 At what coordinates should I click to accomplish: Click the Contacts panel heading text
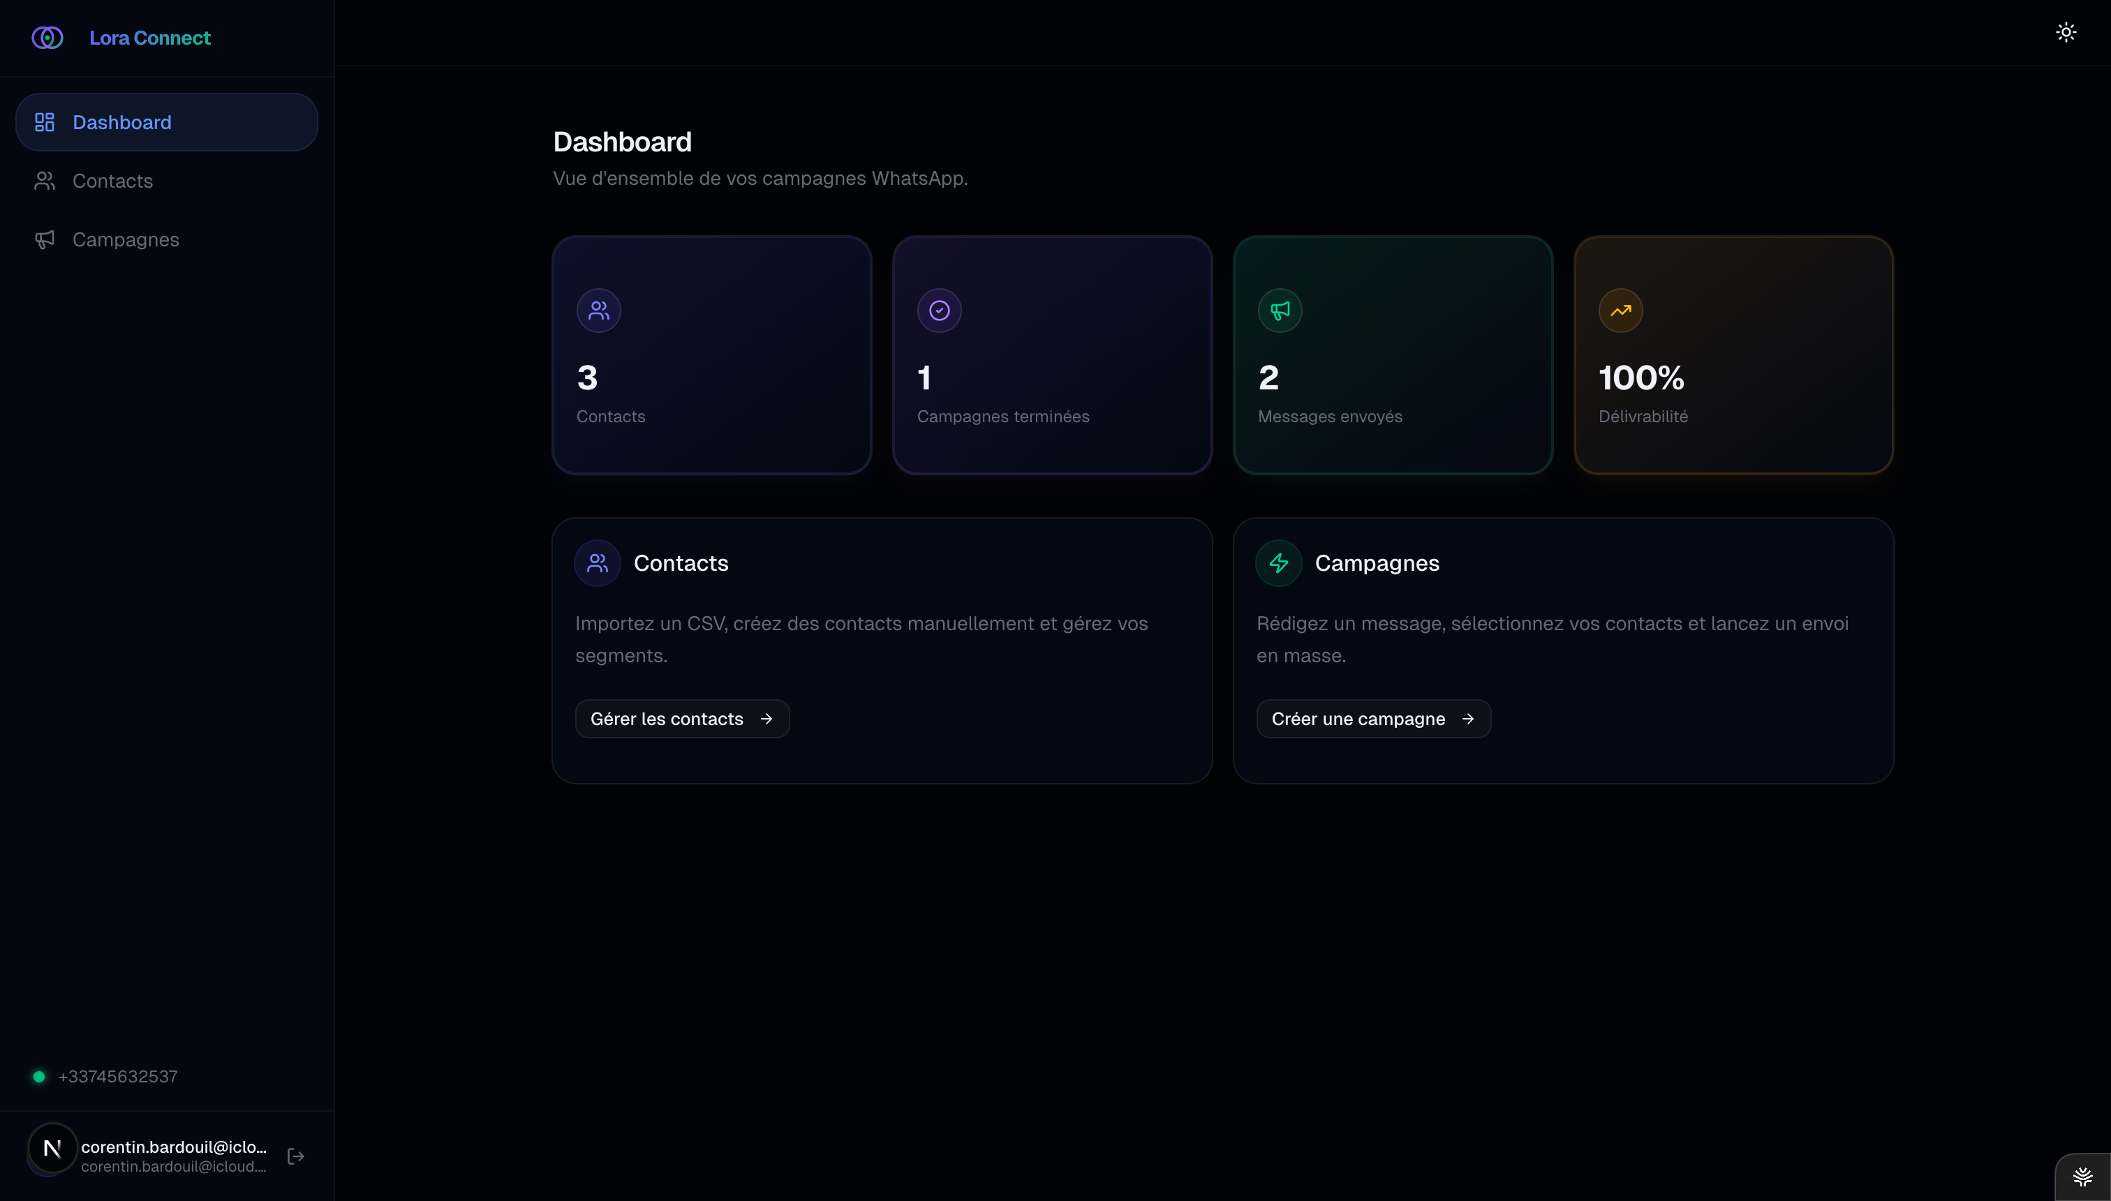click(681, 563)
